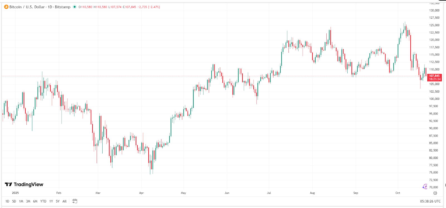The width and height of the screenshot is (446, 208).
Task: Open the 'Go to date' calendar icon
Action: (x=74, y=201)
